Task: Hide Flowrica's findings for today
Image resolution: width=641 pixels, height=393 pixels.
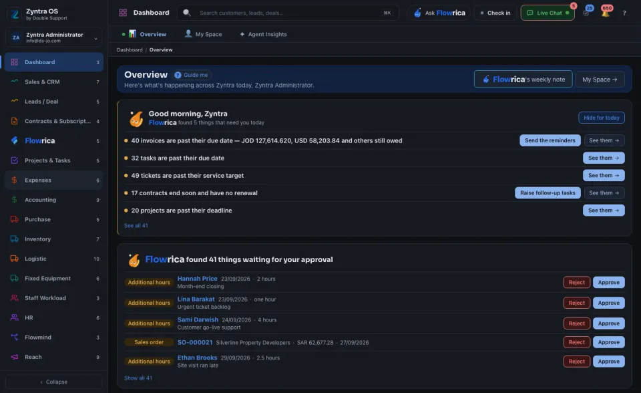Action: [602, 118]
